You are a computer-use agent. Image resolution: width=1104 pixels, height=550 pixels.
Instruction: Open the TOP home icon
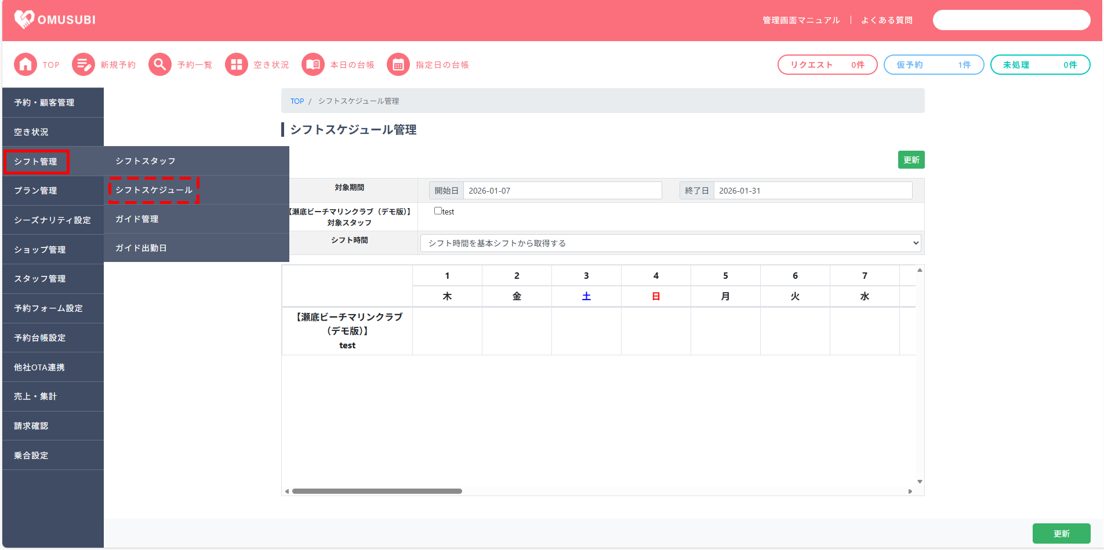point(26,64)
